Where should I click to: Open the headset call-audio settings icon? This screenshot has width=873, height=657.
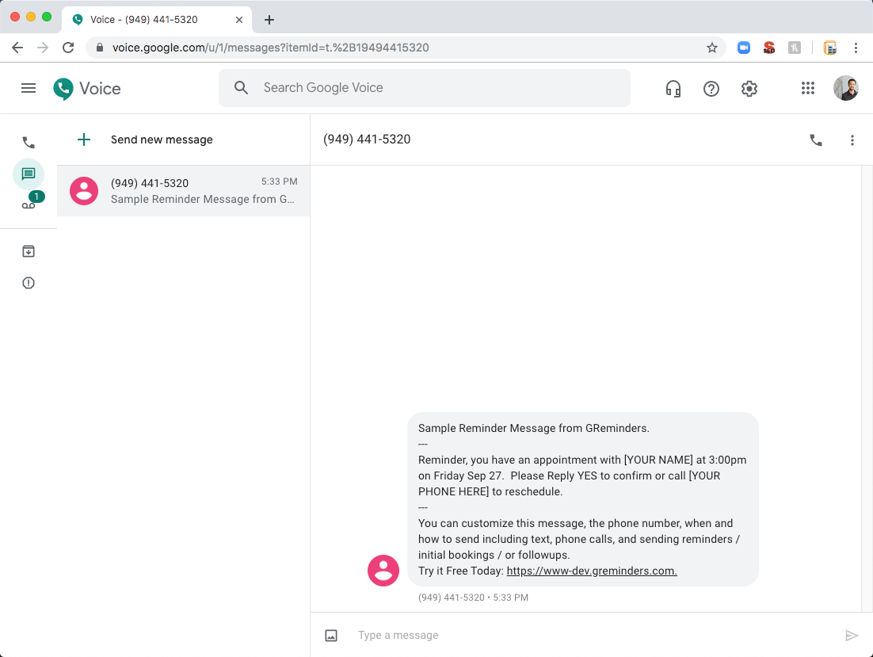(673, 89)
